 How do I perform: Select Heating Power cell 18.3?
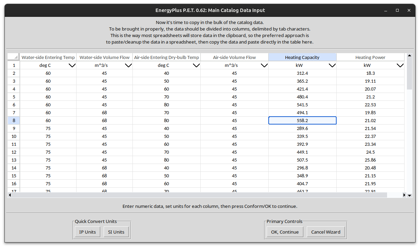(x=370, y=73)
